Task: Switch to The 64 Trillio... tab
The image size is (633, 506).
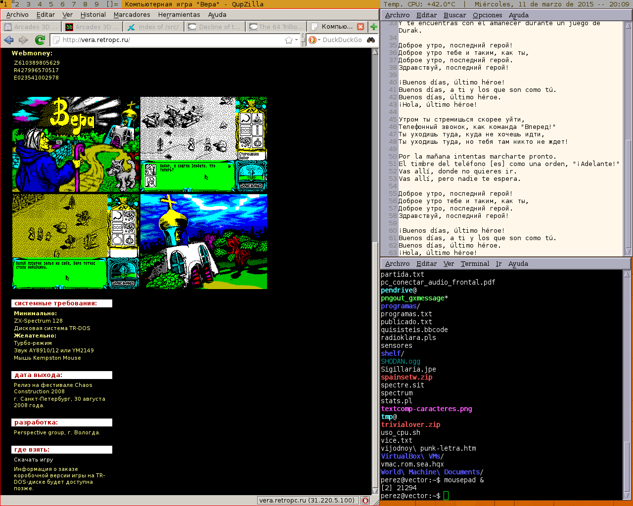Action: (275, 27)
